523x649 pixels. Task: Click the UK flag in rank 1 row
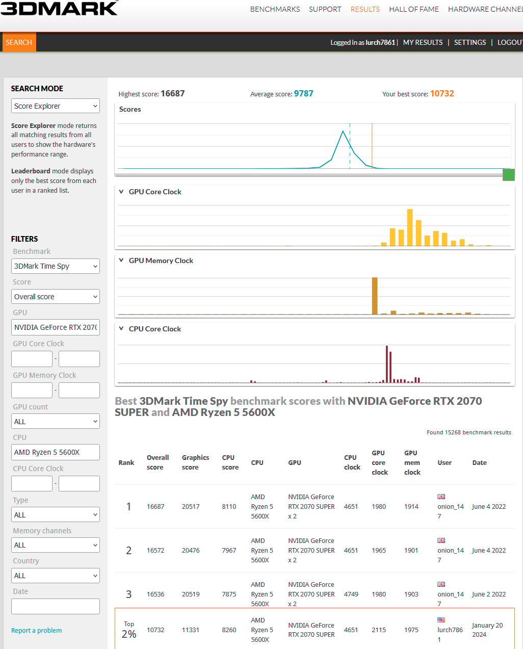click(x=441, y=497)
